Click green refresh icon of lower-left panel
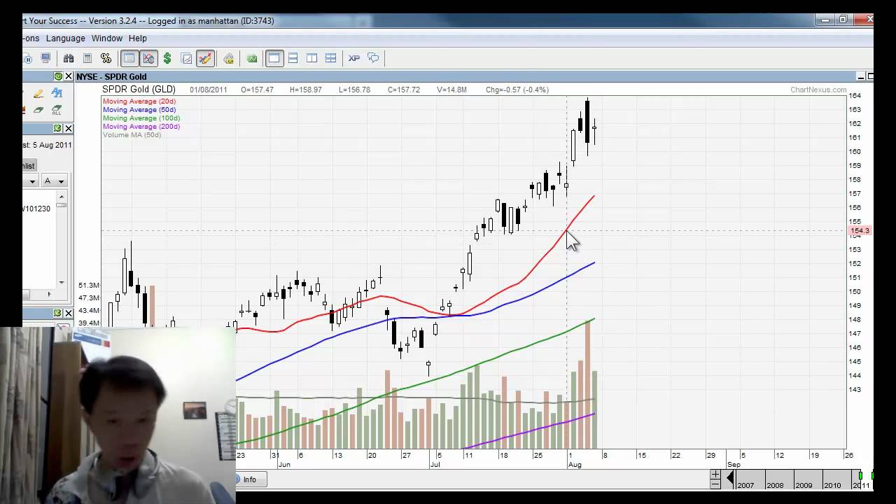 pyautogui.click(x=58, y=313)
